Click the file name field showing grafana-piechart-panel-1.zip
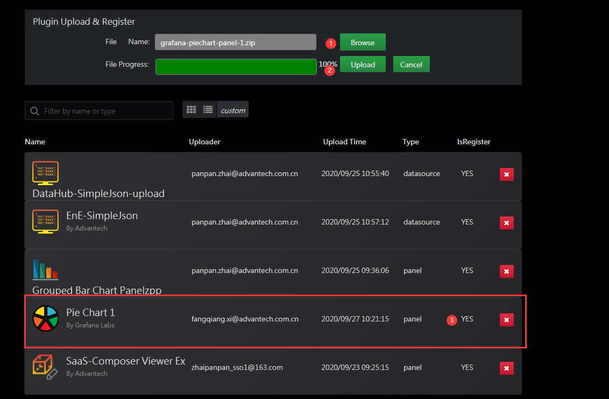 (235, 43)
